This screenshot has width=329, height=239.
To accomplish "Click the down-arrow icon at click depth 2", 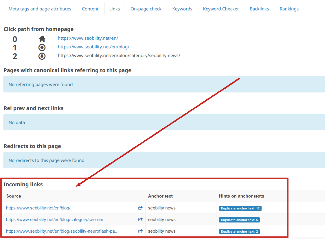I will [42, 56].
